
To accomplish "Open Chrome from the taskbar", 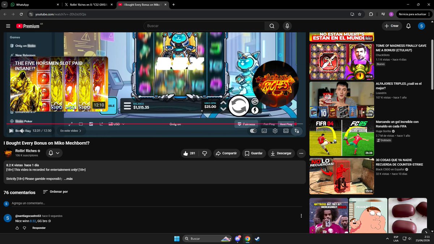I will (x=247, y=239).
